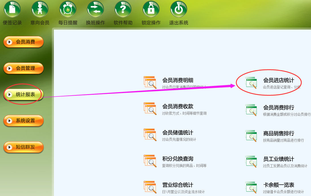
Task: Open the 商品销售排行 green report icon
Action: tap(251, 136)
